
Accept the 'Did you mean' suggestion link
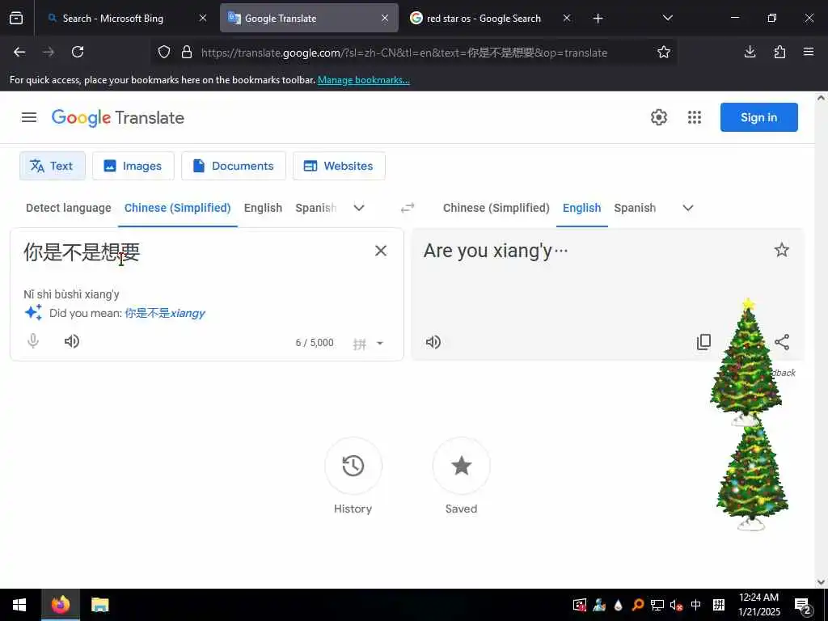[165, 313]
